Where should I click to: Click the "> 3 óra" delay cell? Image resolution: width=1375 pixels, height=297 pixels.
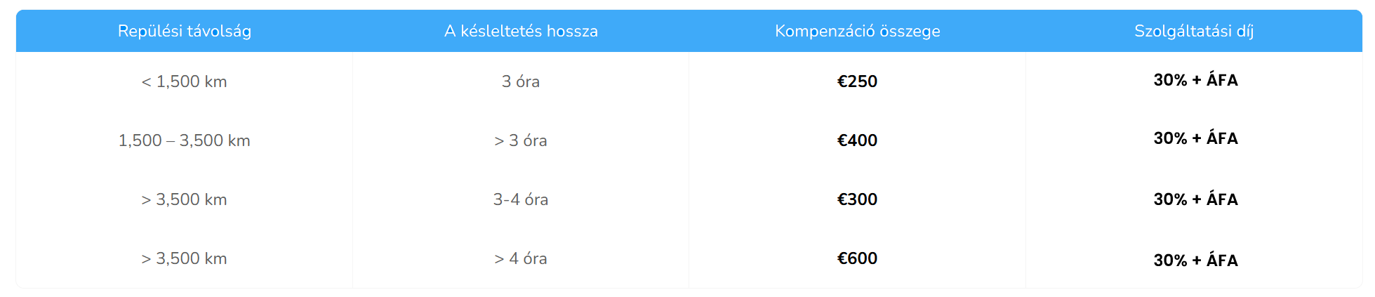pos(521,140)
